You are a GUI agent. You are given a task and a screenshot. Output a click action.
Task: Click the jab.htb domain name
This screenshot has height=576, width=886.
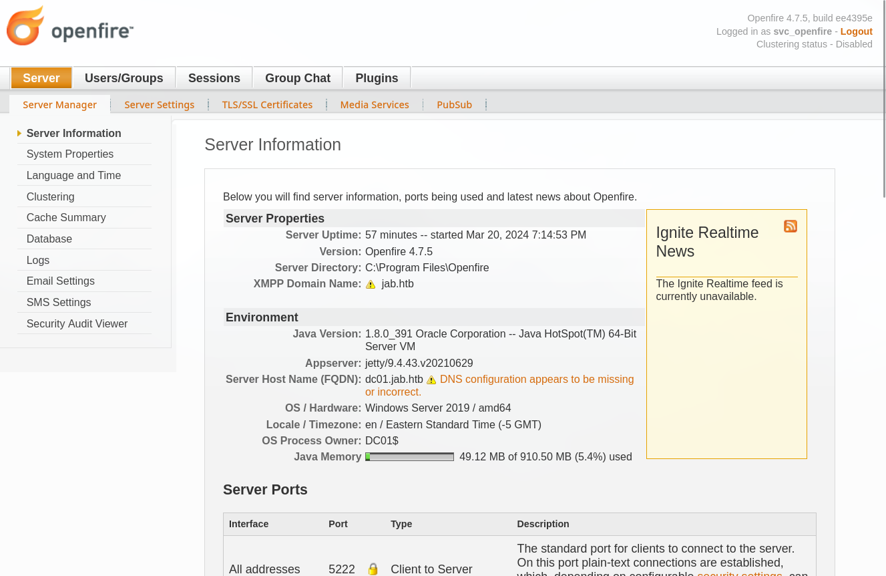pyautogui.click(x=398, y=284)
